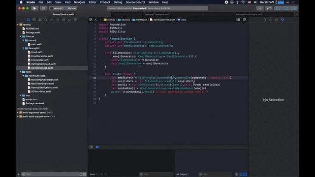
Task: Collapse the Sources folder
Action: (21, 36)
